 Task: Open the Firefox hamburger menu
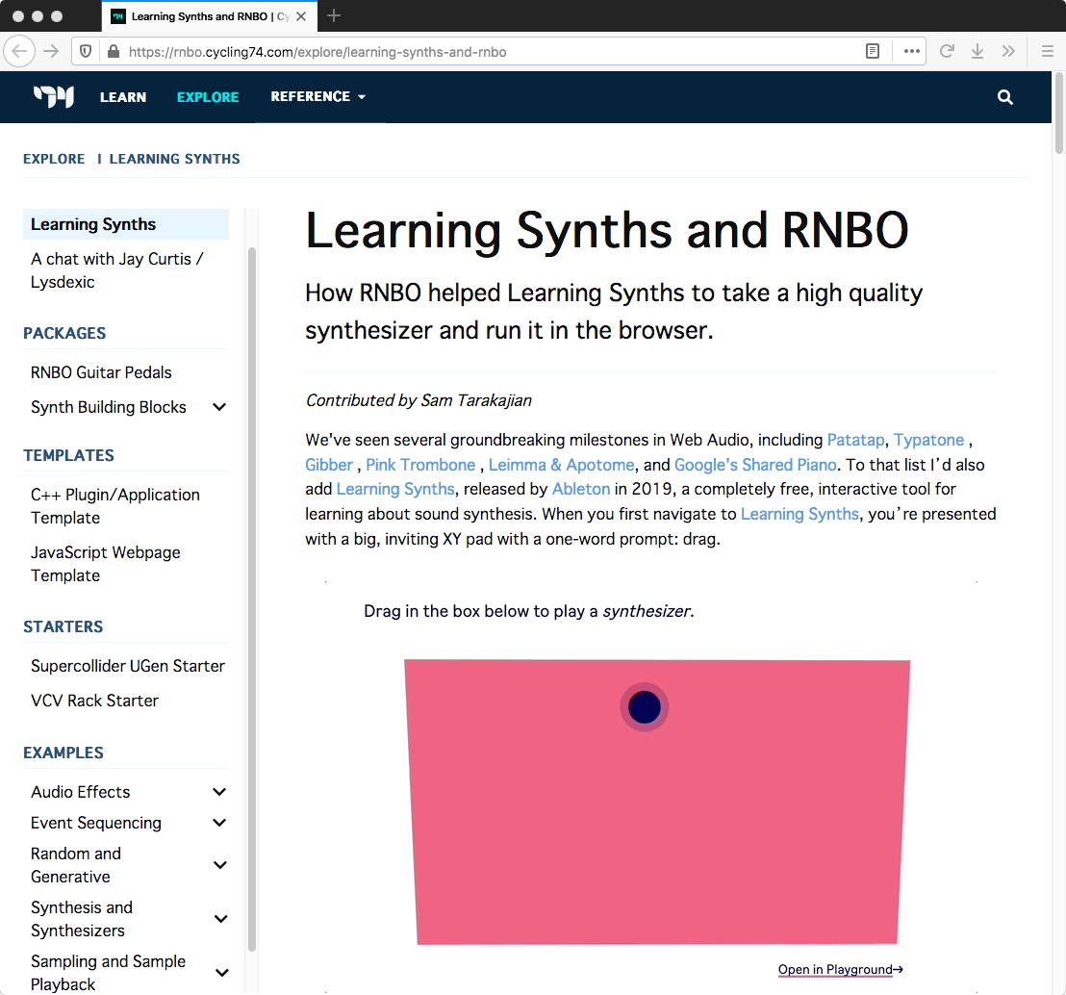(x=1047, y=51)
